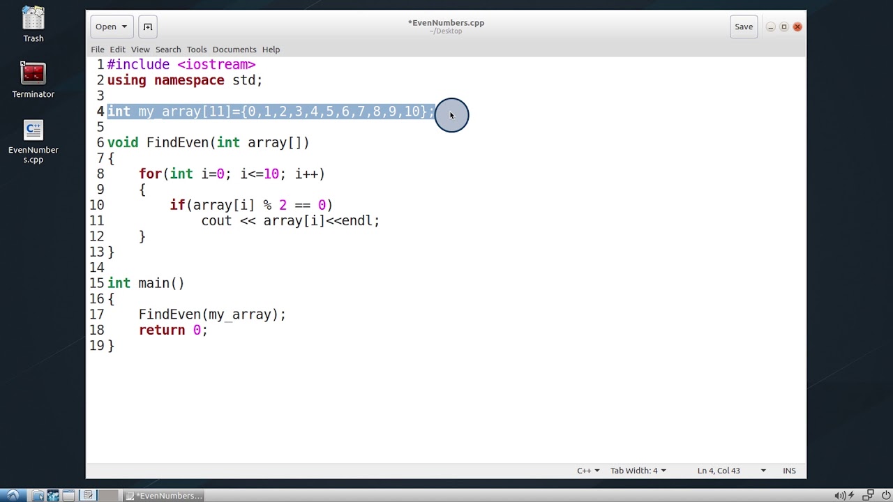Screen dimensions: 893x502
Task: Click the #include <iostream> line
Action: point(181,65)
